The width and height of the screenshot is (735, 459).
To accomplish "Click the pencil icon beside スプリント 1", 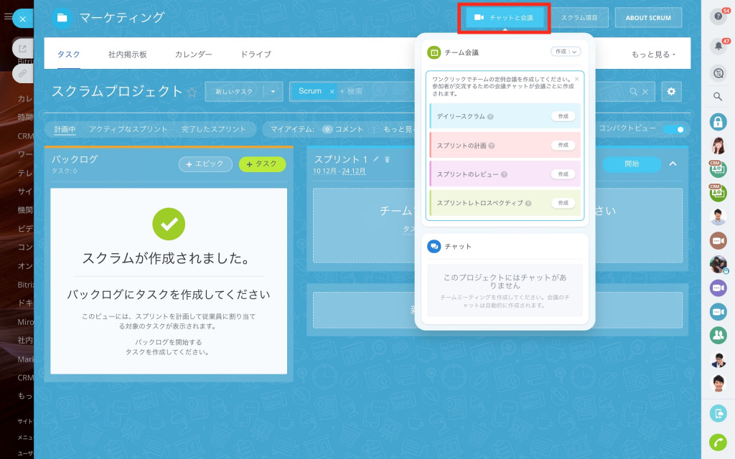I will [376, 159].
